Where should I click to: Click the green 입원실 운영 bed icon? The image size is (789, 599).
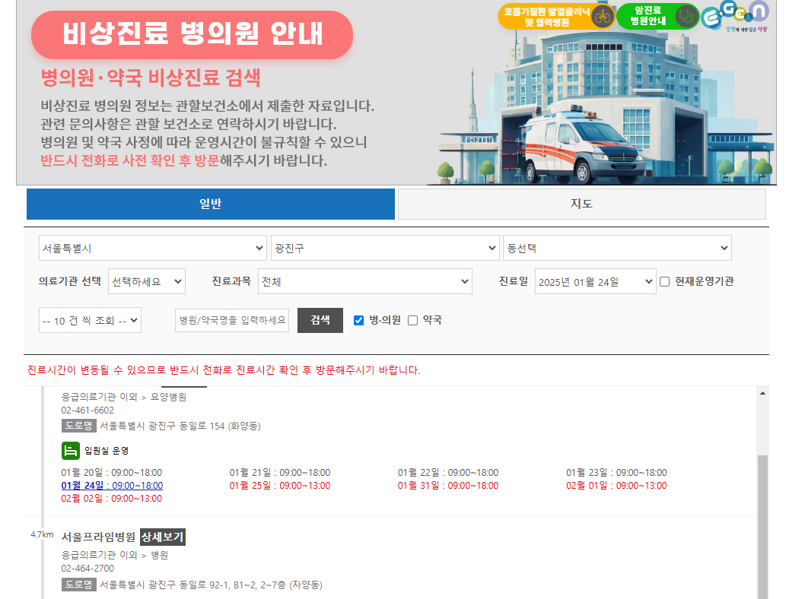click(71, 451)
